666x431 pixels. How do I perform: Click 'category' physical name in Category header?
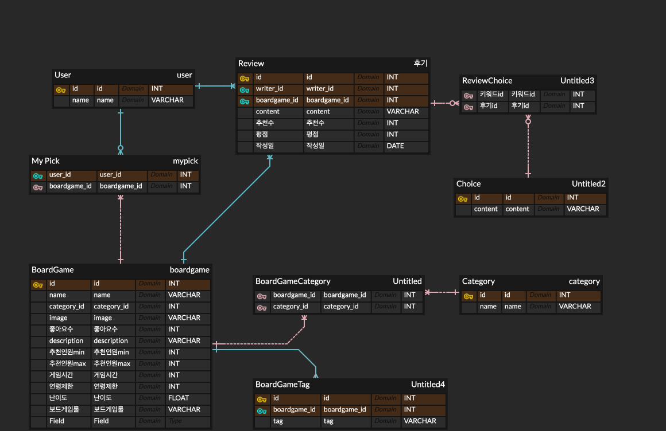[x=584, y=281]
